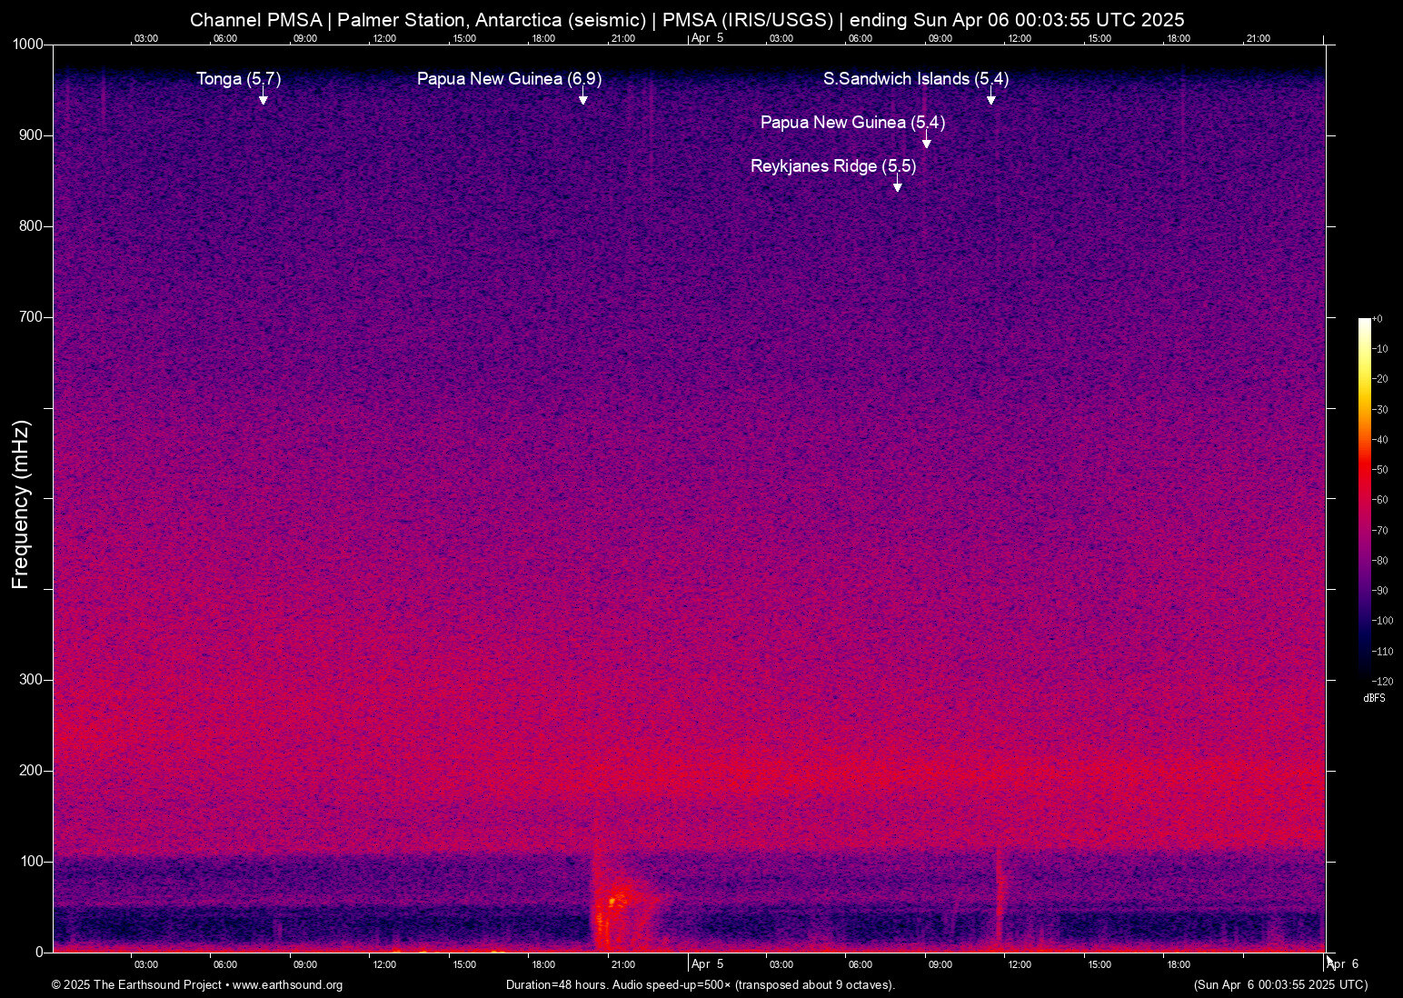Viewport: 1403px width, 998px height.
Task: Select the S.Sandwich Islands (5.4) label
Action: point(915,79)
